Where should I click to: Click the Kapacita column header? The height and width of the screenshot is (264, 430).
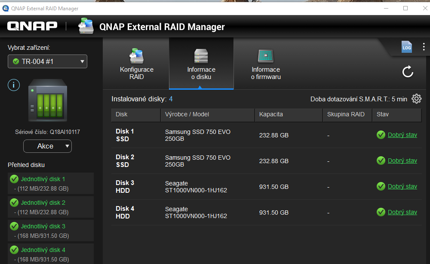pos(269,115)
